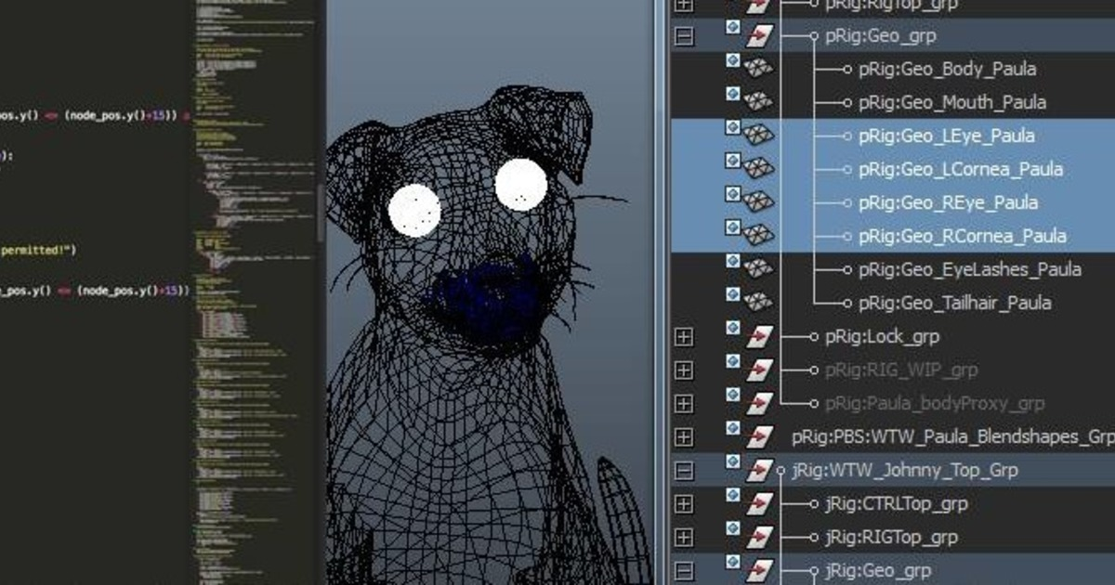This screenshot has width=1115, height=585.
Task: Select pRig:Geo_REye_Paula label
Action: tap(948, 202)
